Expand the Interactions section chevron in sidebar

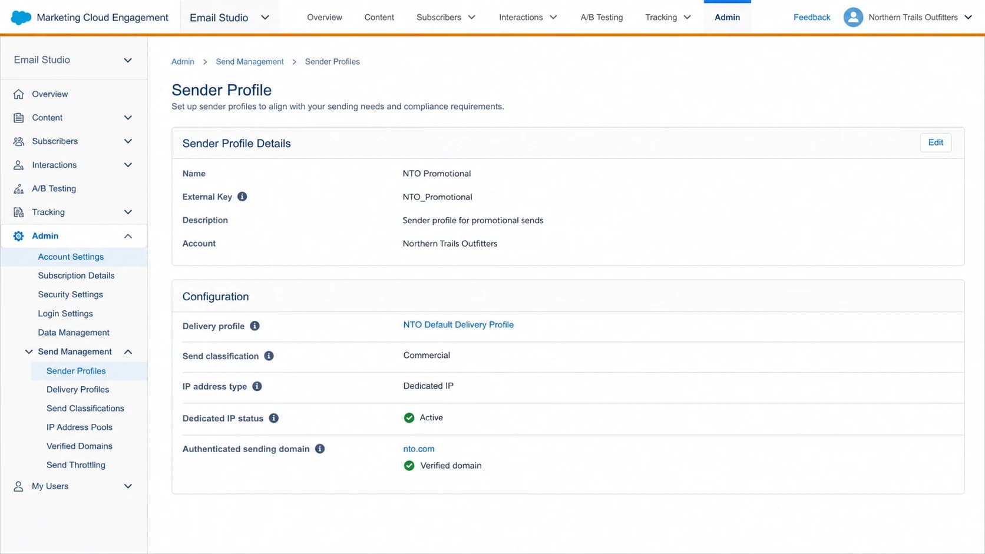128,165
